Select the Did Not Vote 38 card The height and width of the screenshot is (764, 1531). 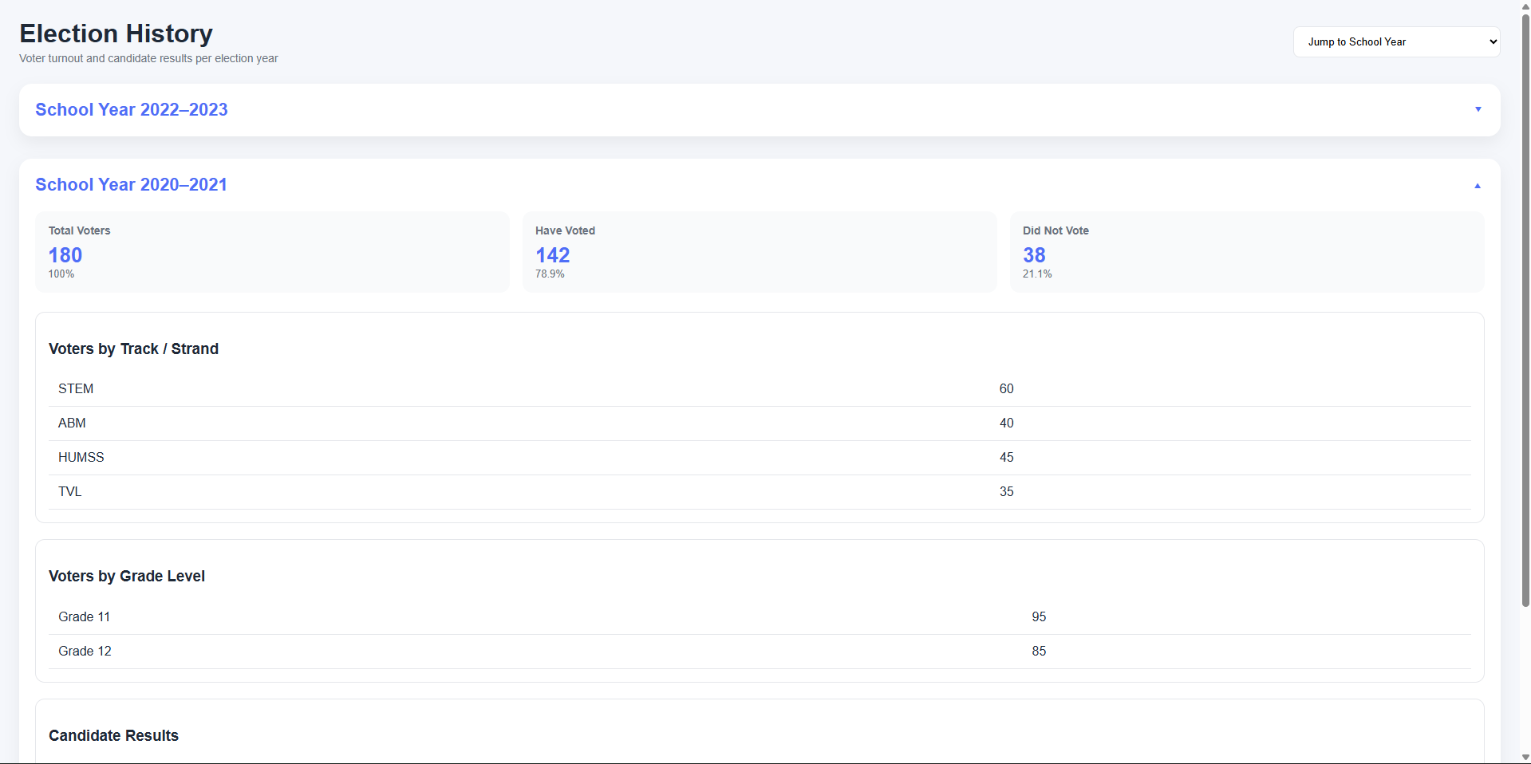point(1246,252)
